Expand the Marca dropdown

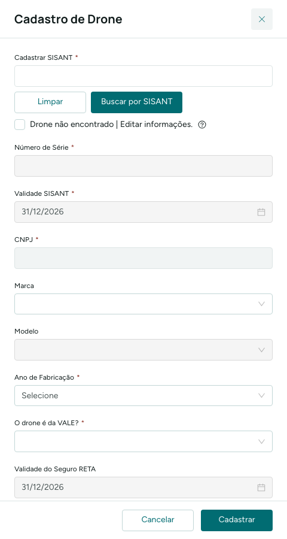(143, 304)
